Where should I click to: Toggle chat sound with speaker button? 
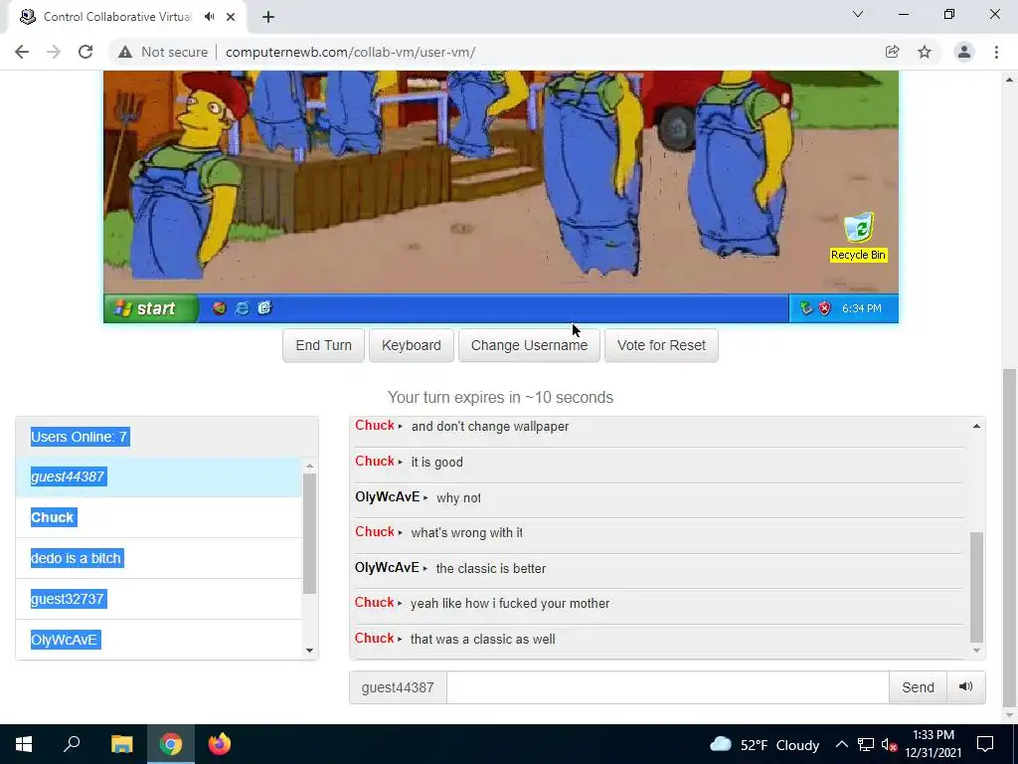click(x=966, y=687)
